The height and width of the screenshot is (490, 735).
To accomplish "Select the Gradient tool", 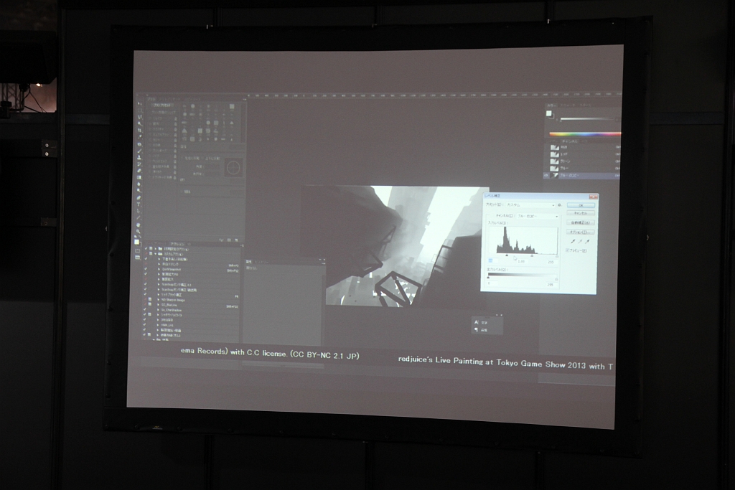I will (x=139, y=177).
